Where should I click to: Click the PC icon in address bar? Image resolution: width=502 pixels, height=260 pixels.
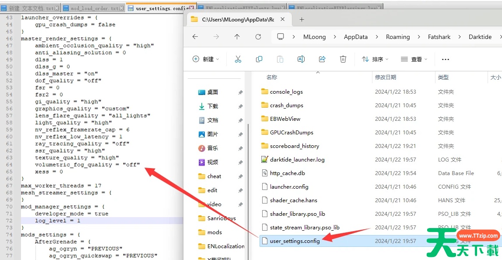click(x=281, y=37)
